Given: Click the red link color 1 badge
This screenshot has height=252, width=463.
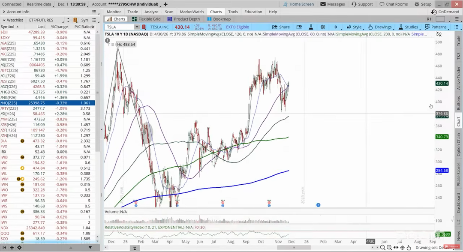Looking at the screenshot, I should pos(144,27).
